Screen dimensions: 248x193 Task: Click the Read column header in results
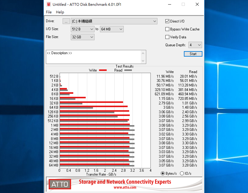(x=193, y=72)
